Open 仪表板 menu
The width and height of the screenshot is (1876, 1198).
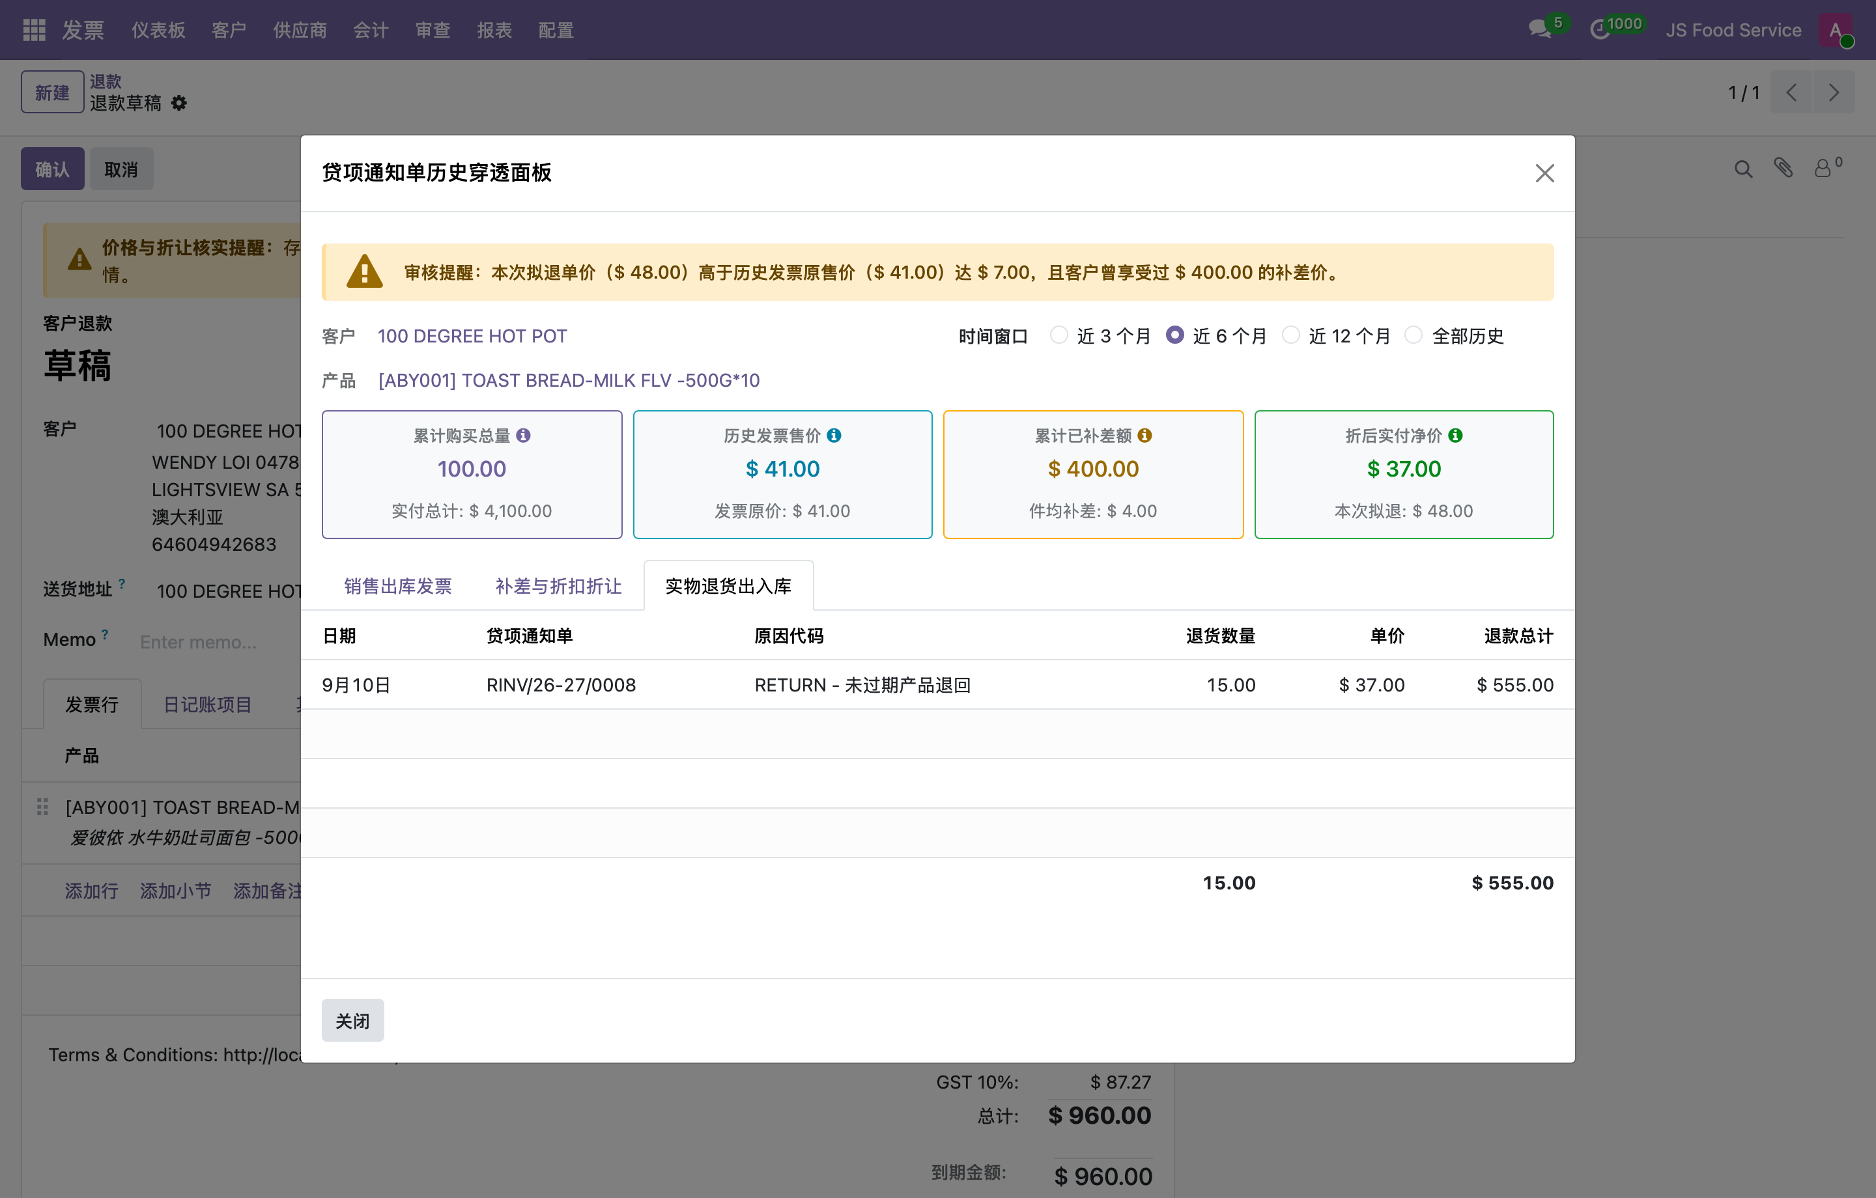(x=158, y=29)
